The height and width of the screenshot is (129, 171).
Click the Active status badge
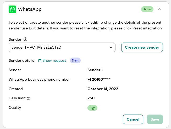click(x=147, y=9)
